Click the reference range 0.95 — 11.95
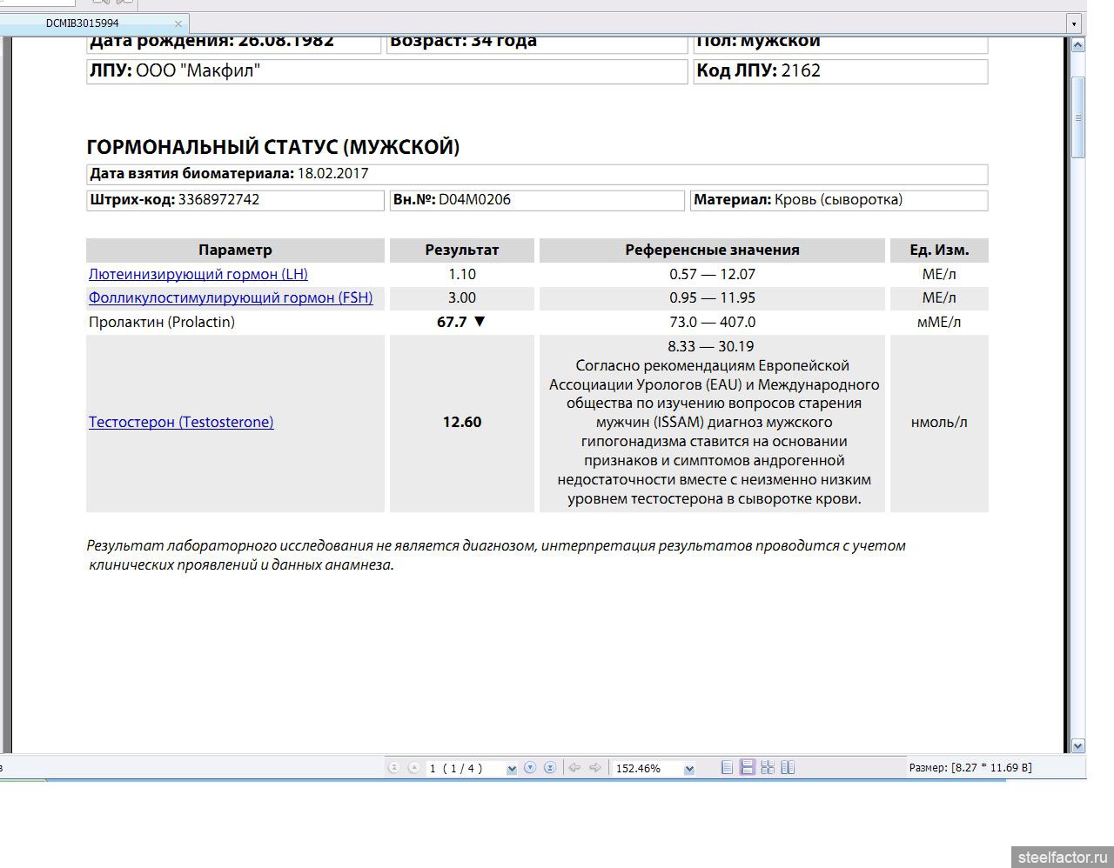Viewport: 1114px width, 868px height. [x=712, y=297]
